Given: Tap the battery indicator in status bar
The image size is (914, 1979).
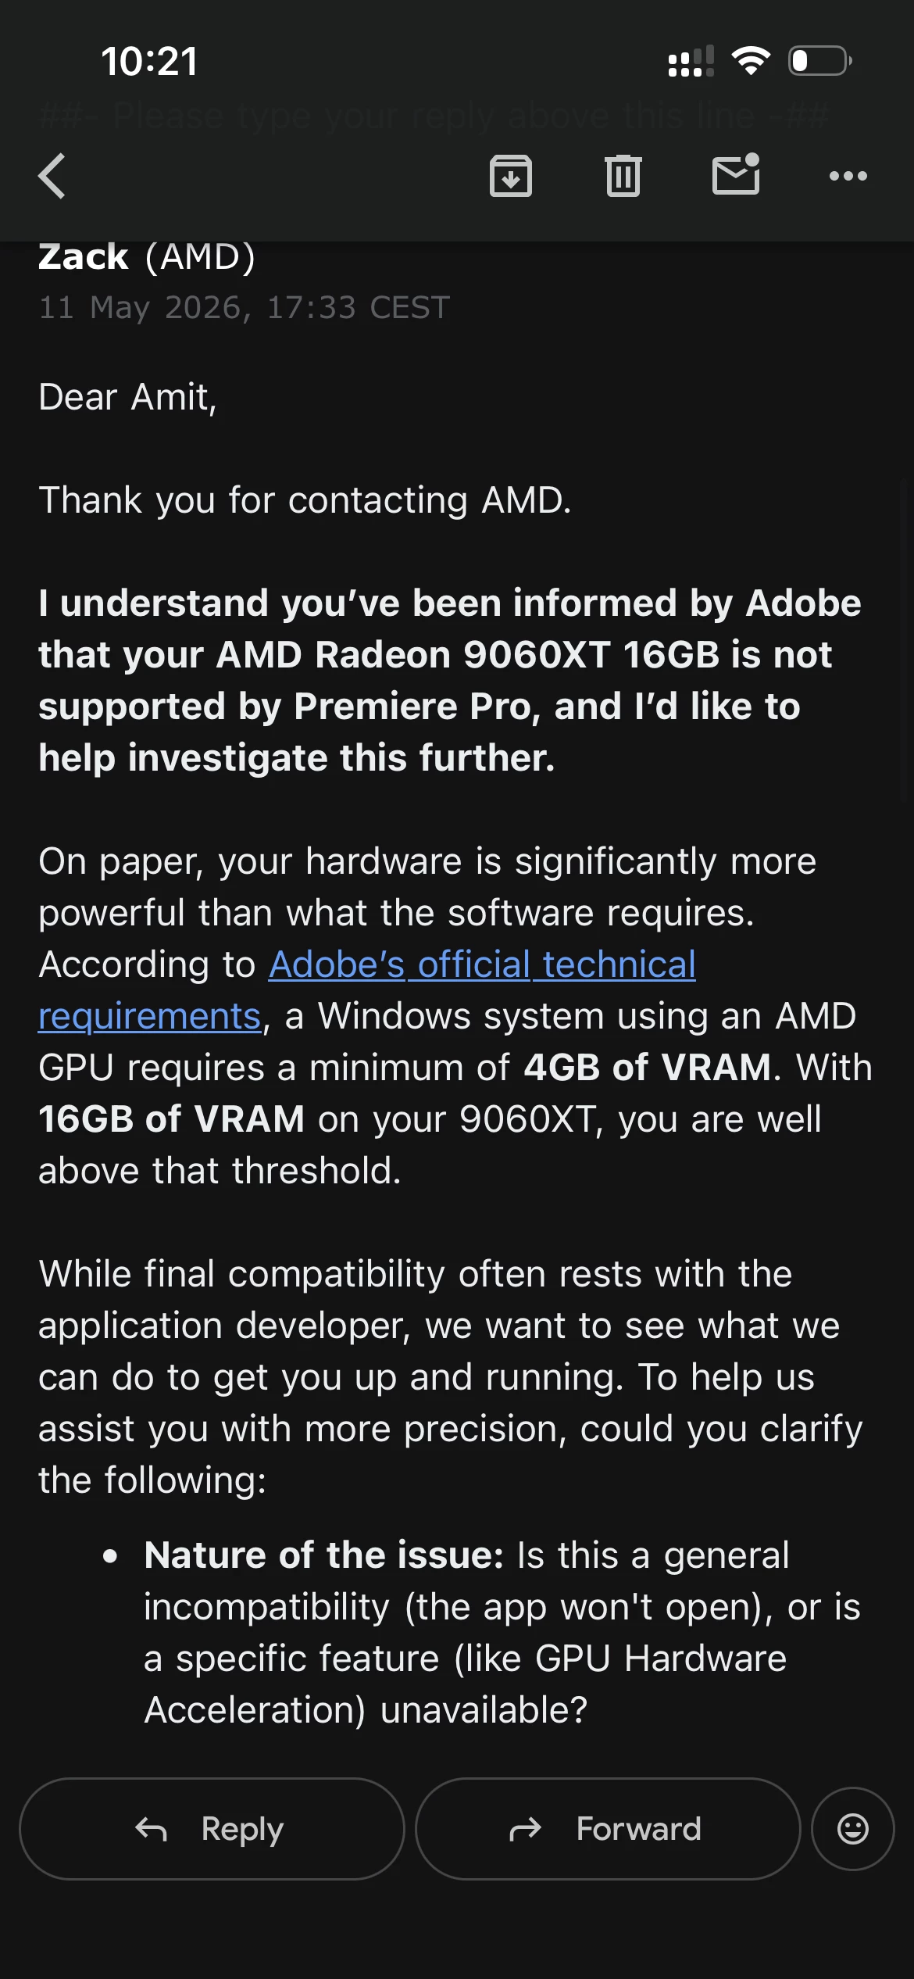Looking at the screenshot, I should [x=820, y=60].
